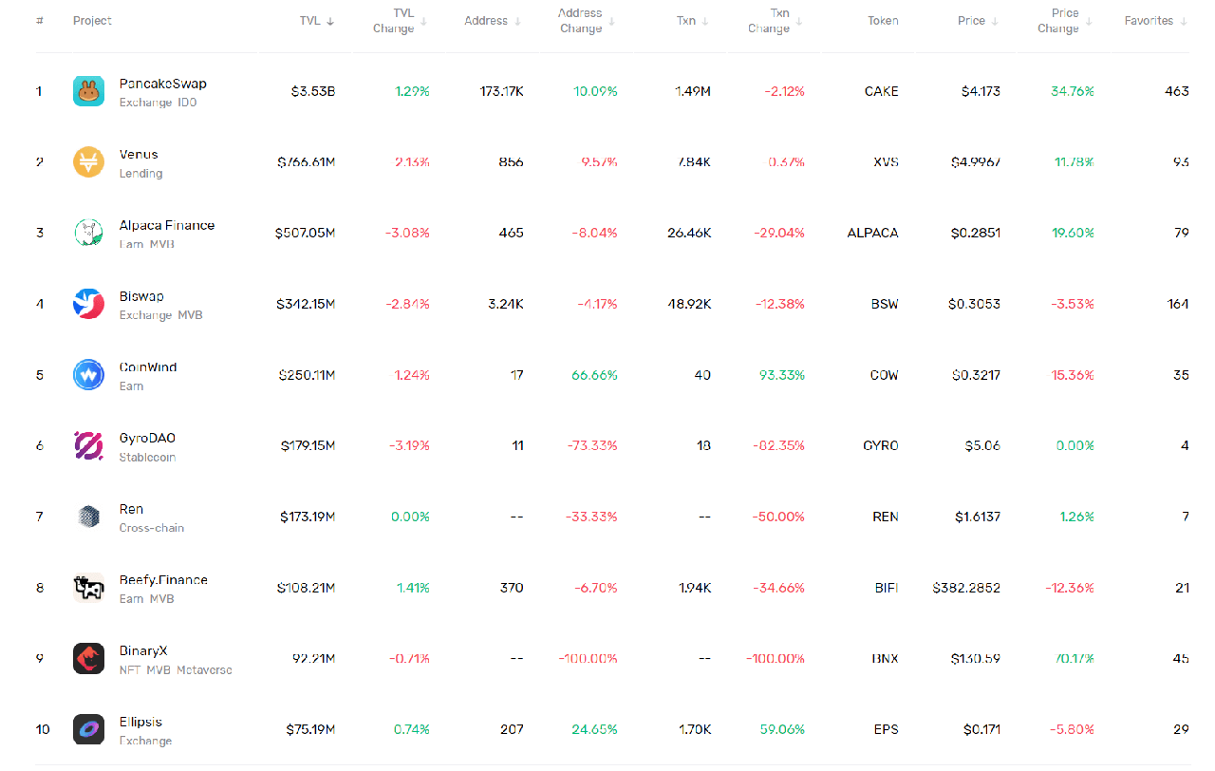
Task: Click the $342.15M TVL value
Action: point(306,304)
